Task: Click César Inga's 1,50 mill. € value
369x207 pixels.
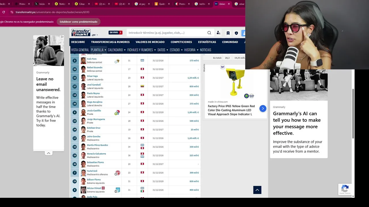Action: 193,78
